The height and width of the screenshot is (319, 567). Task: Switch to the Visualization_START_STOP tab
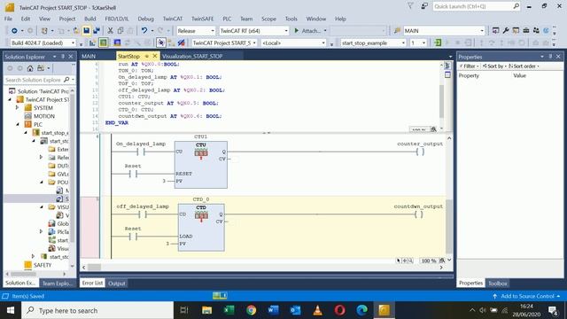tap(192, 56)
